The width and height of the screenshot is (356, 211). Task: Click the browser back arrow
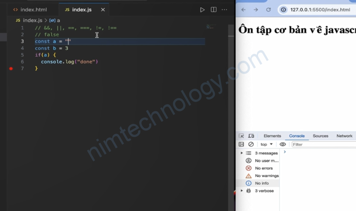(x=244, y=10)
